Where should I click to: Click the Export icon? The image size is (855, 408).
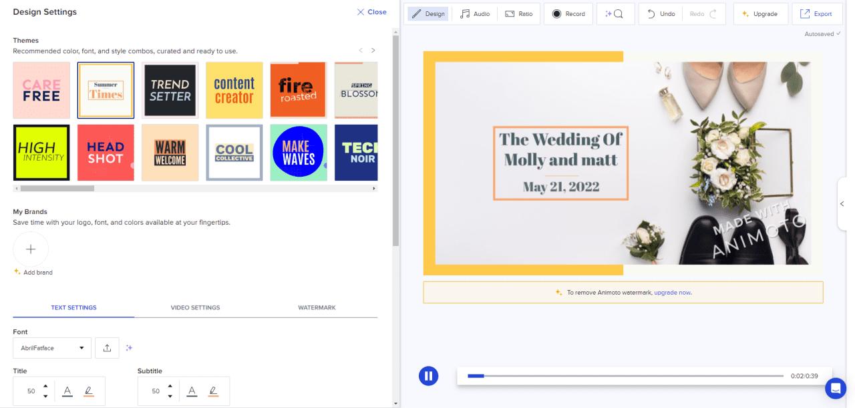pyautogui.click(x=806, y=13)
